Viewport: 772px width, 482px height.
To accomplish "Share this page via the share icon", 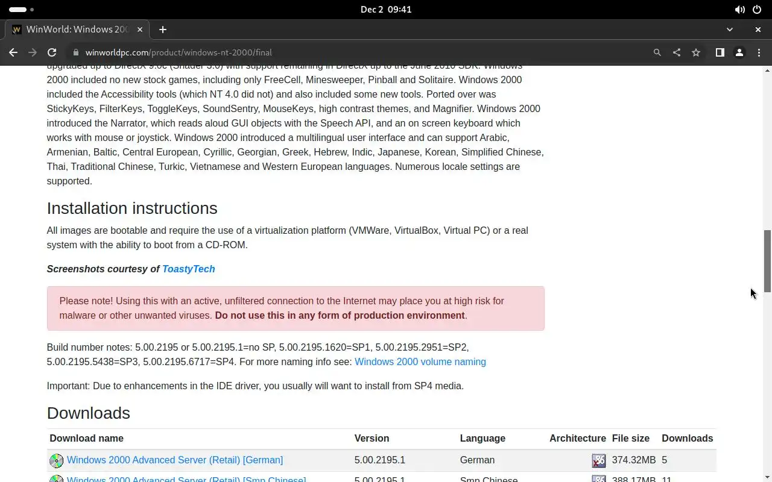I will [x=677, y=52].
